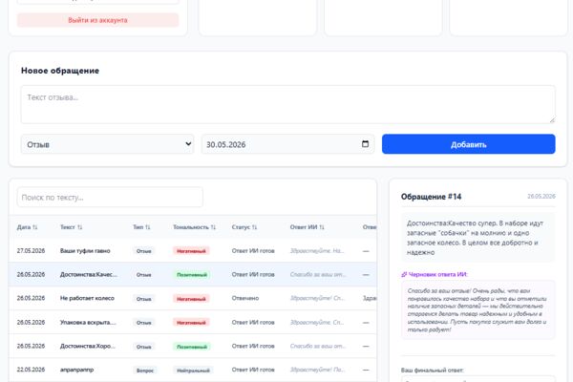The height and width of the screenshot is (382, 573).
Task: Select row 'Упаковка вскрыта...'
Action: pyautogui.click(x=193, y=323)
